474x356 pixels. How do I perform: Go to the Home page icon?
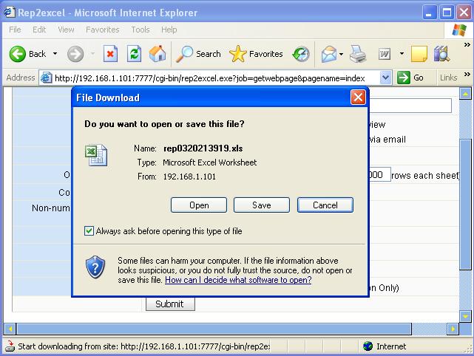(158, 54)
